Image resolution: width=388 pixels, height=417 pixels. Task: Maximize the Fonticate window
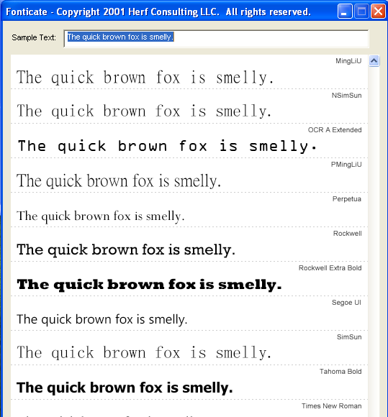(361, 12)
